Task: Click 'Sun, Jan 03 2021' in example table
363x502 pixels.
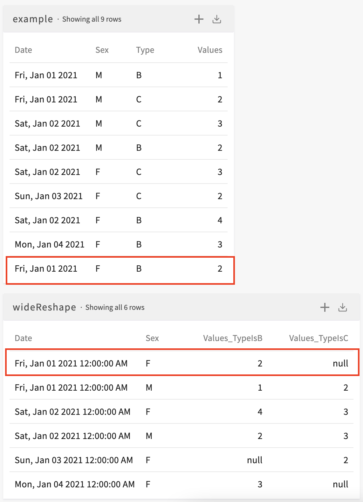Action: (x=49, y=196)
